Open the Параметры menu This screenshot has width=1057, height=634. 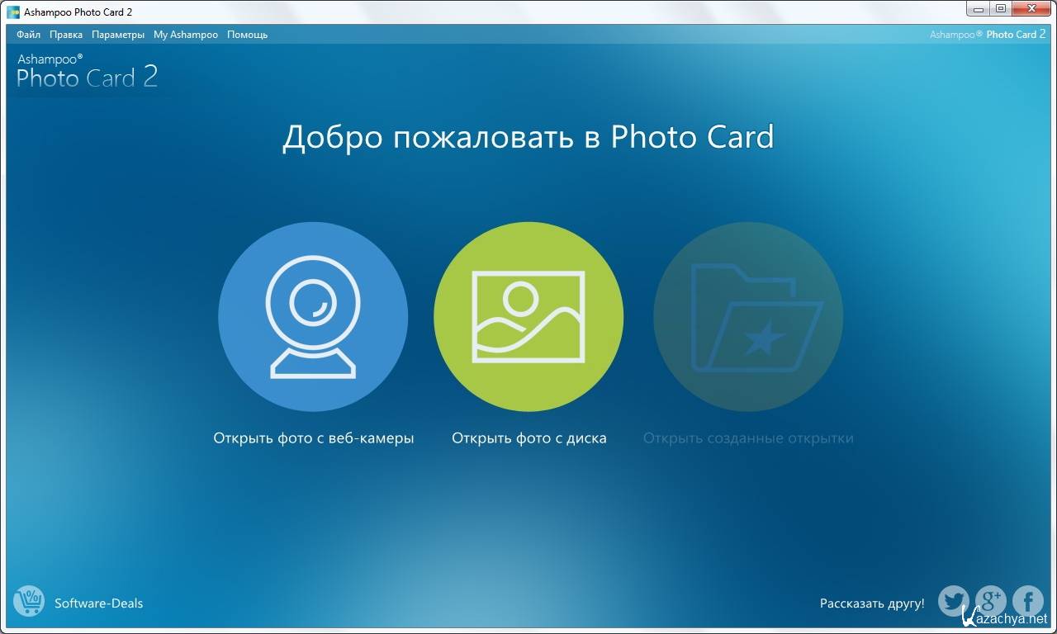tap(118, 35)
